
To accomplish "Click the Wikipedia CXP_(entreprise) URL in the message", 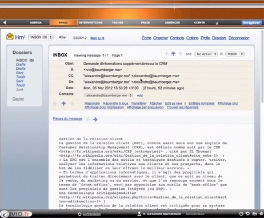I will coord(111,152).
